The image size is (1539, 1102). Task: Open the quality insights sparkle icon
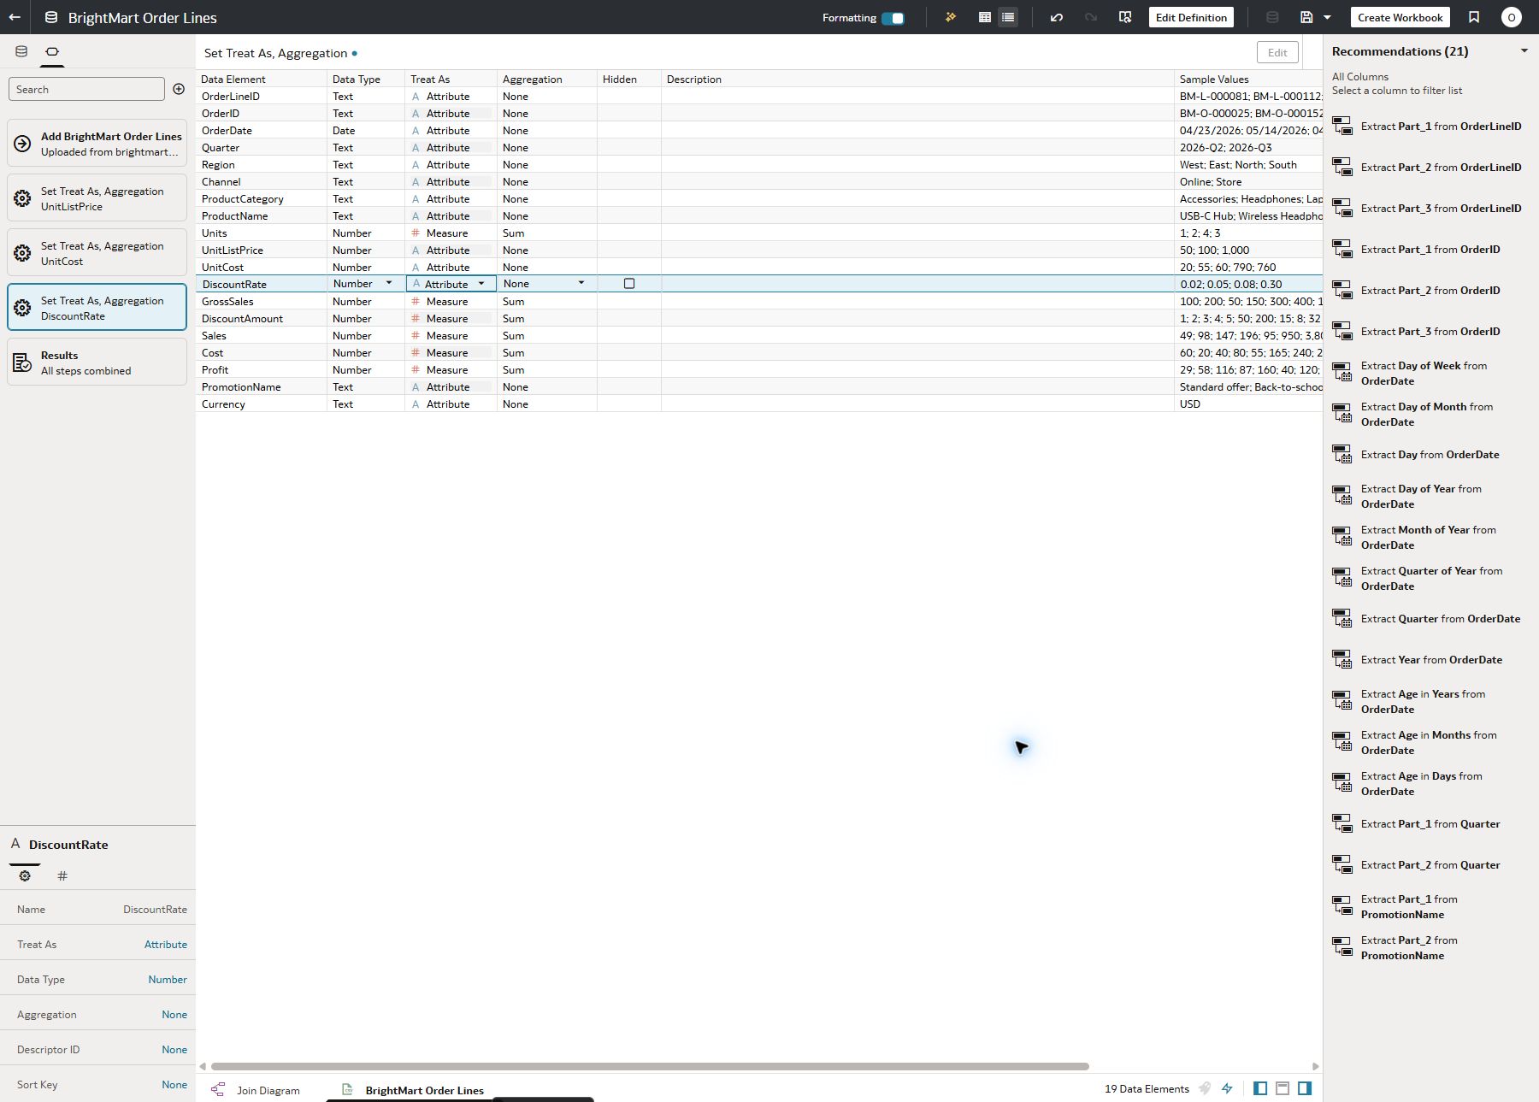[x=950, y=17]
